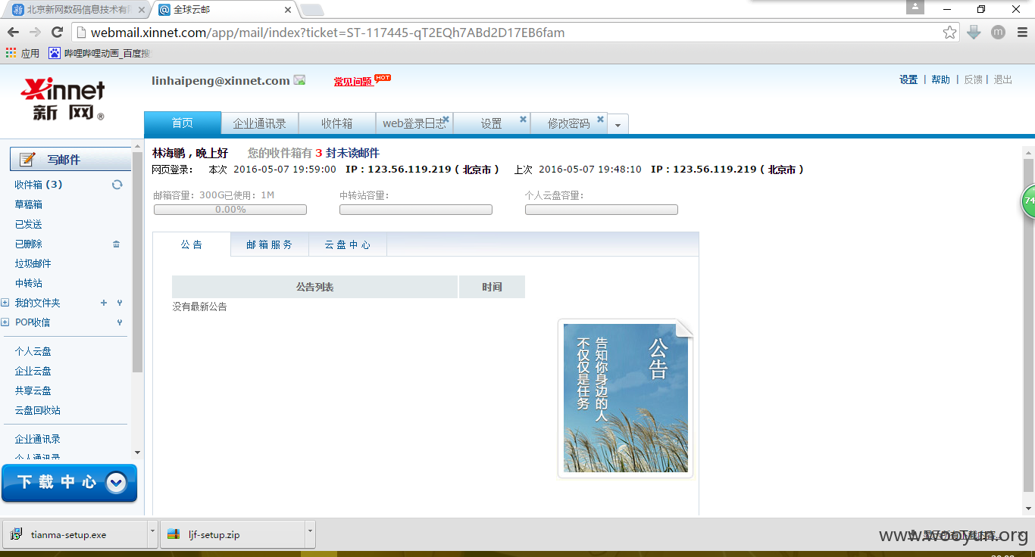
Task: Expand the 我的文件夹 tree node
Action: click(5, 303)
